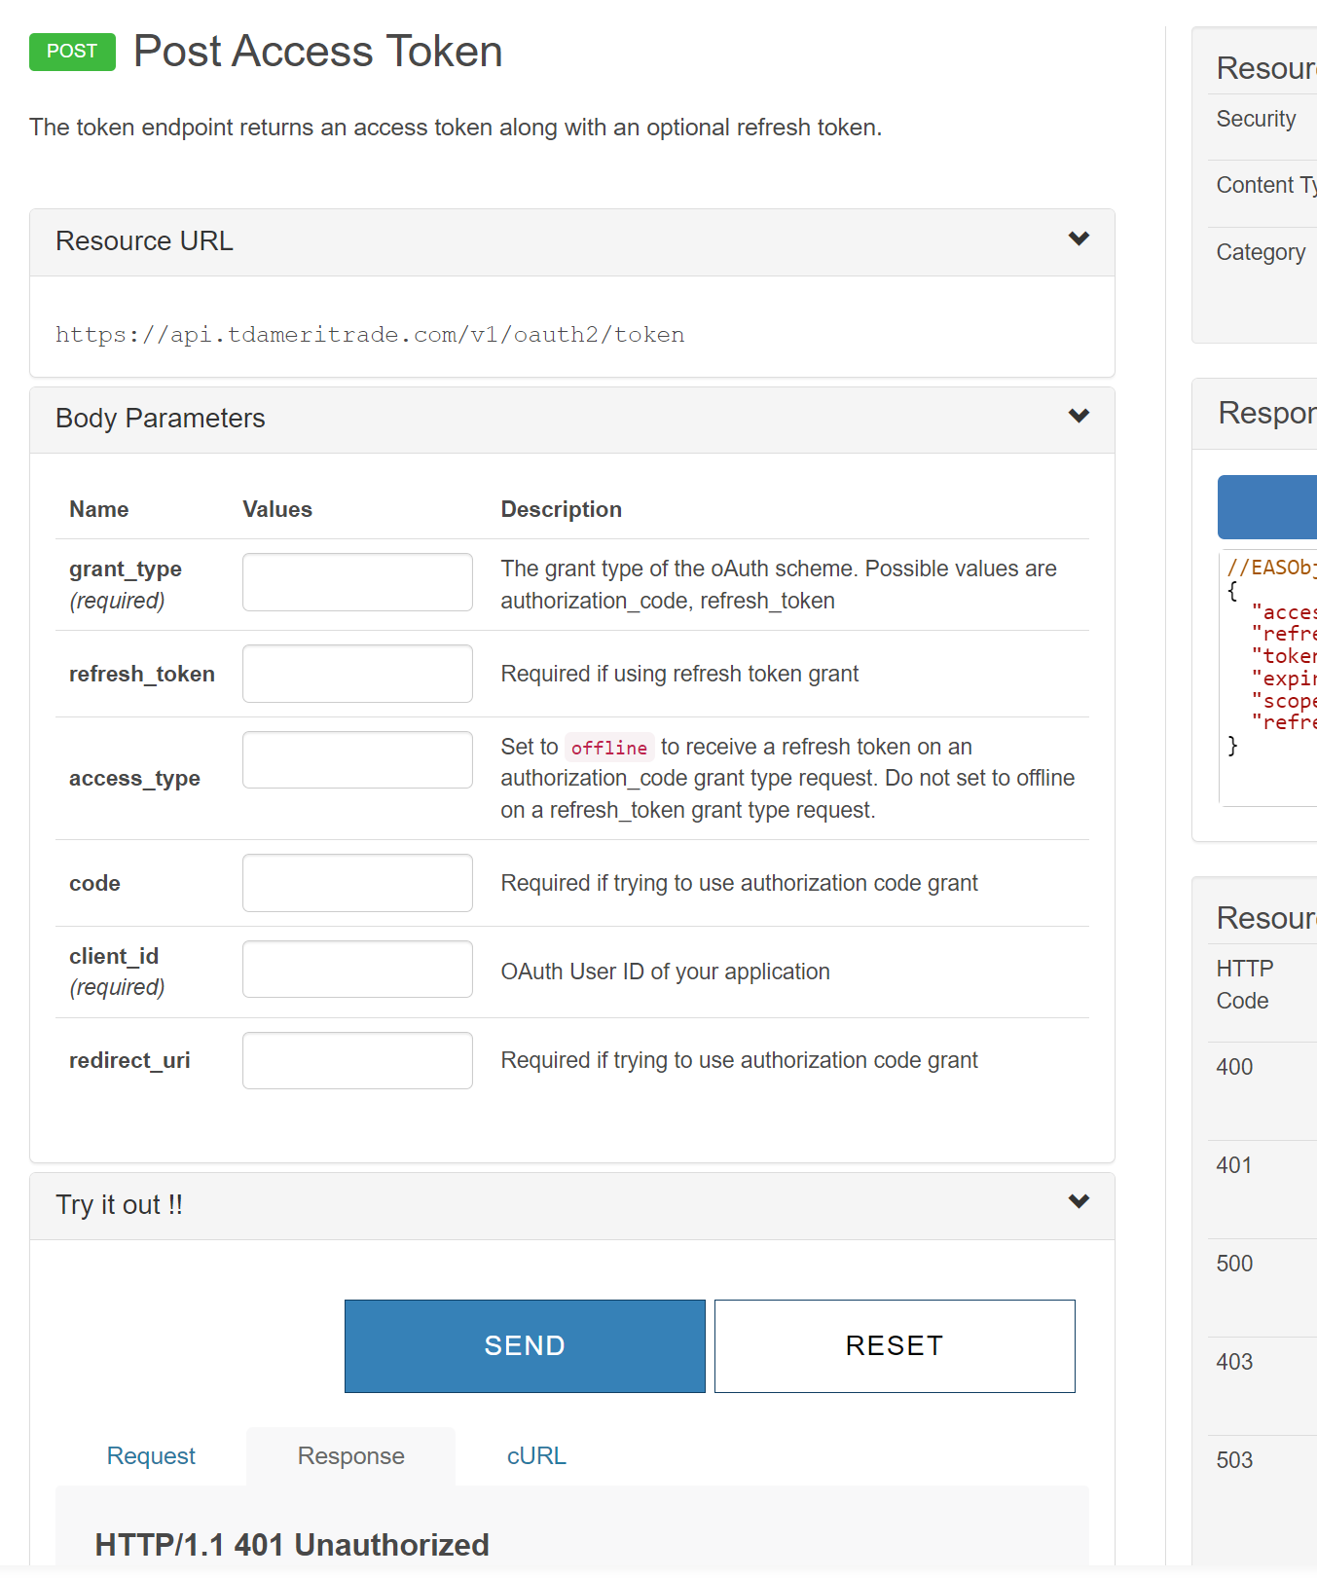Image resolution: width=1317 pixels, height=1578 pixels.
Task: Click the Values column header
Action: [277, 509]
